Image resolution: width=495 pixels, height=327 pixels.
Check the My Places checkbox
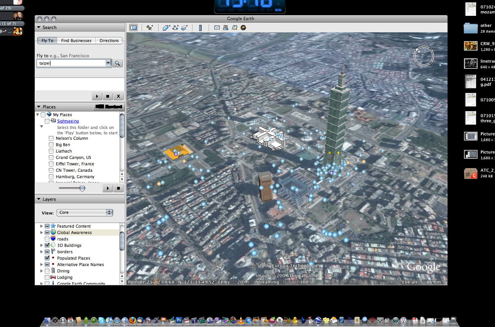[x=43, y=115]
